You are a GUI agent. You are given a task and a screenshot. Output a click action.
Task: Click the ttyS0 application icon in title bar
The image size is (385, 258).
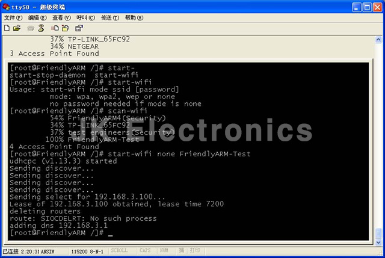6,7
